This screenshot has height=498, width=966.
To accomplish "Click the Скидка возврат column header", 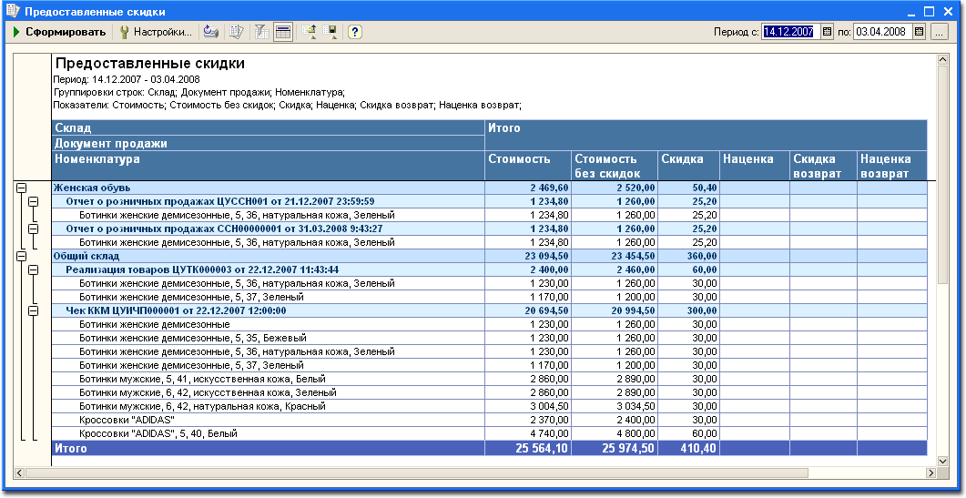I will pyautogui.click(x=823, y=166).
